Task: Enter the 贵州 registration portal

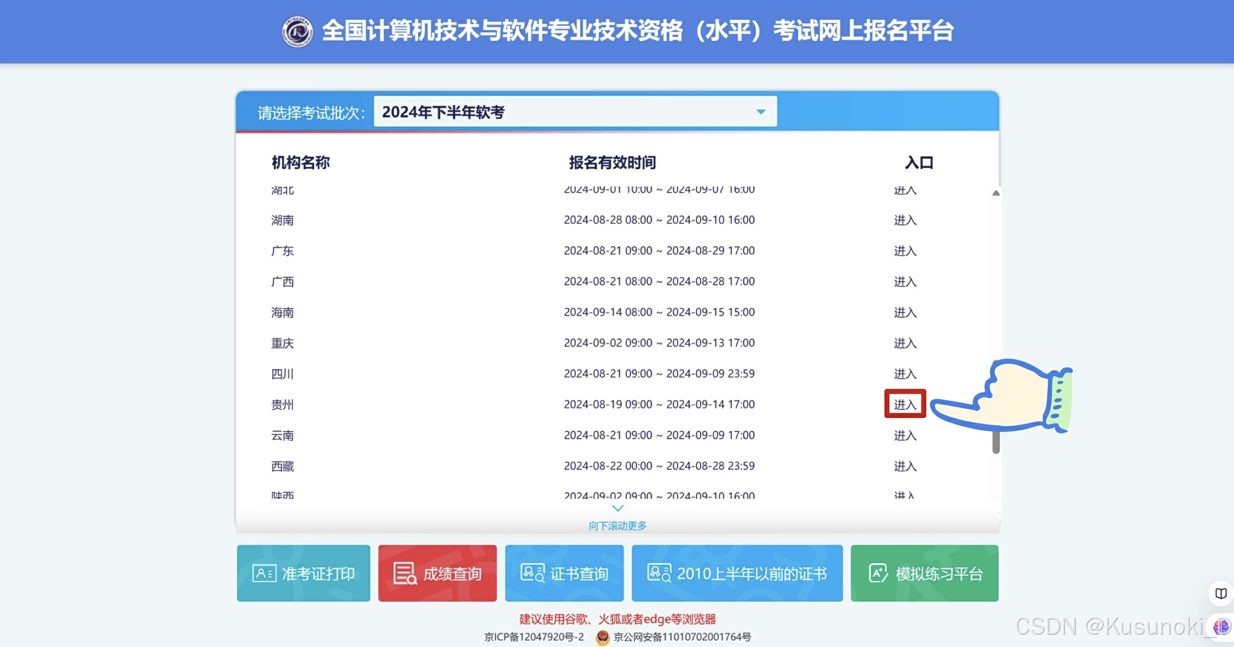Action: click(905, 405)
